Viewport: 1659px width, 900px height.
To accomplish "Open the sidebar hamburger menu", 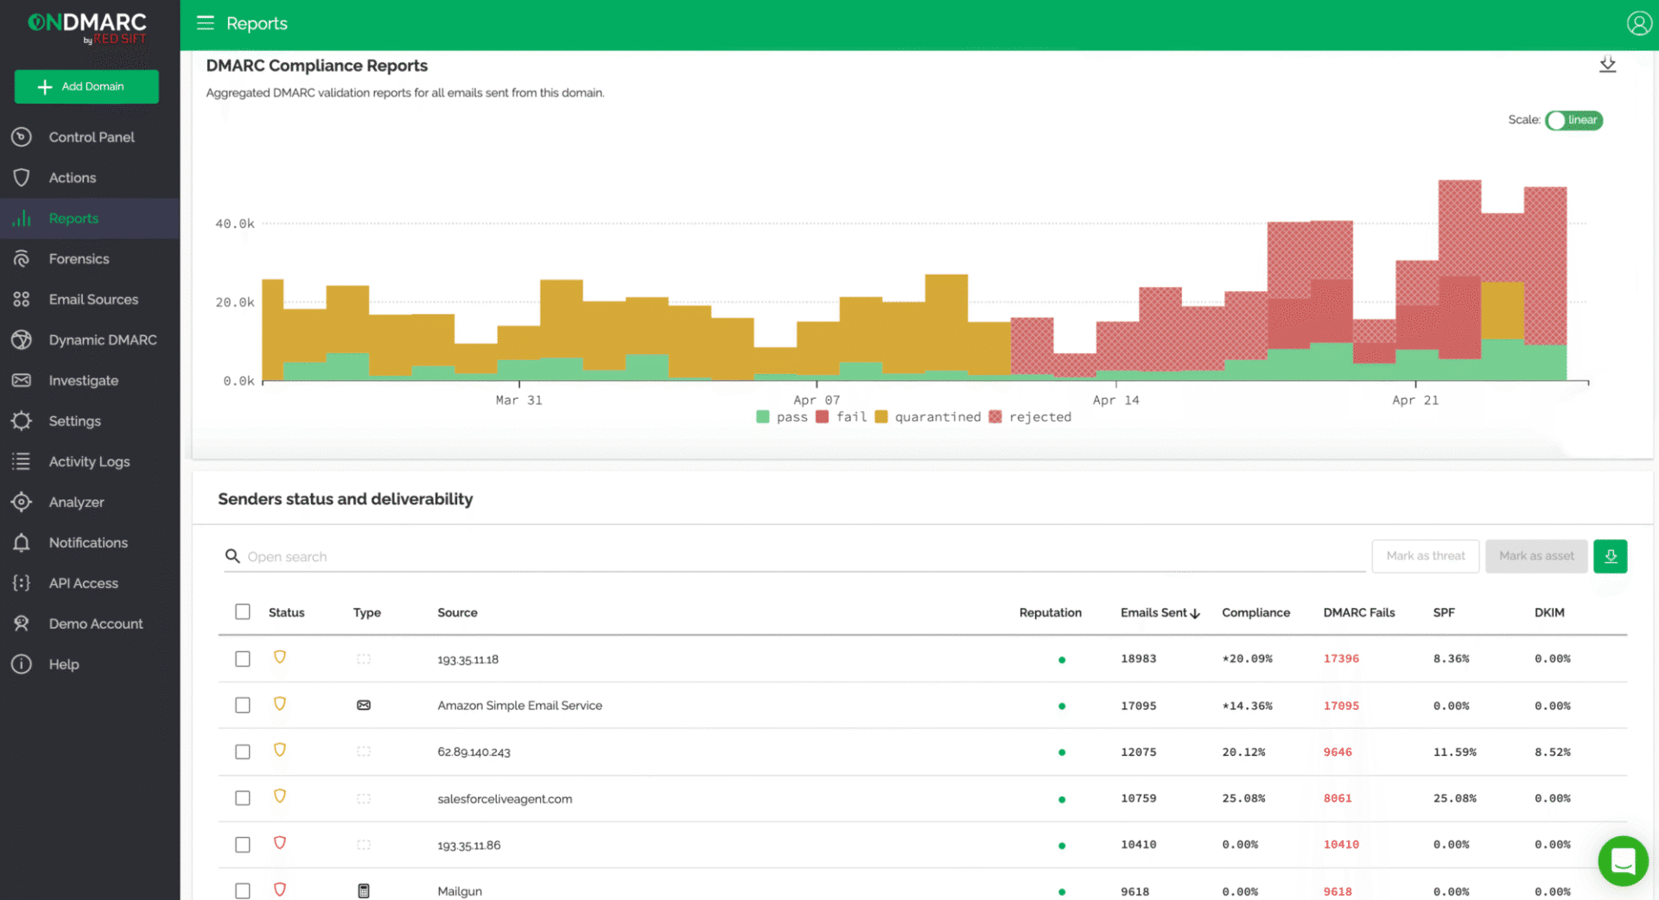I will pos(205,23).
